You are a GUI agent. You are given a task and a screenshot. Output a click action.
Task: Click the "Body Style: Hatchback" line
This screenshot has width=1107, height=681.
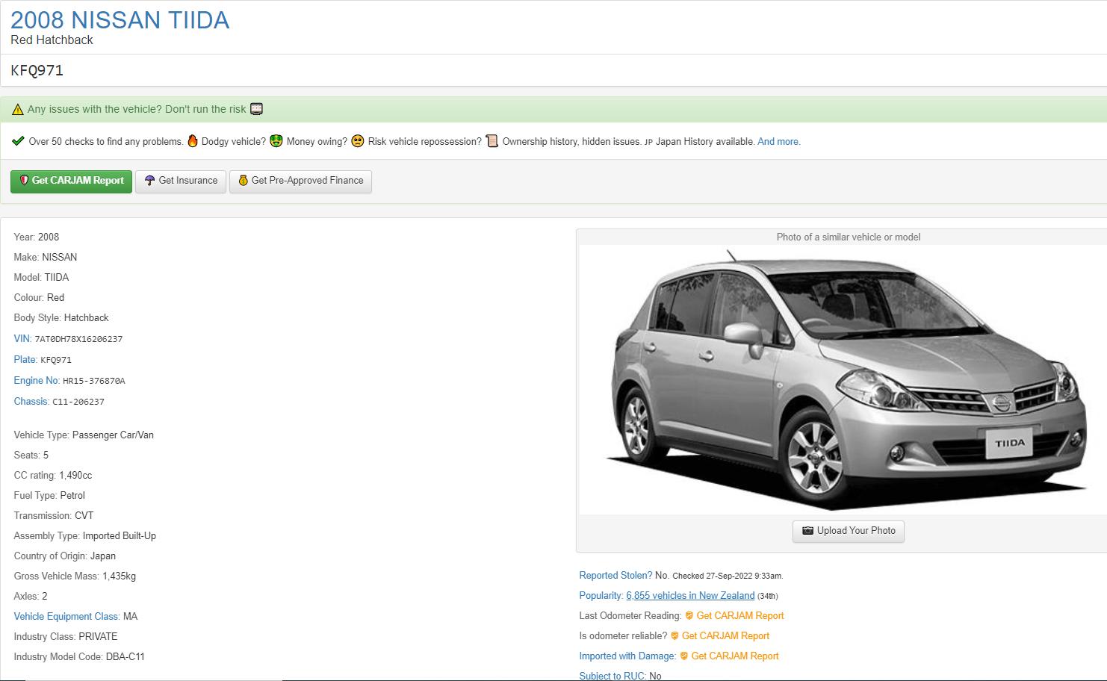[x=61, y=318]
